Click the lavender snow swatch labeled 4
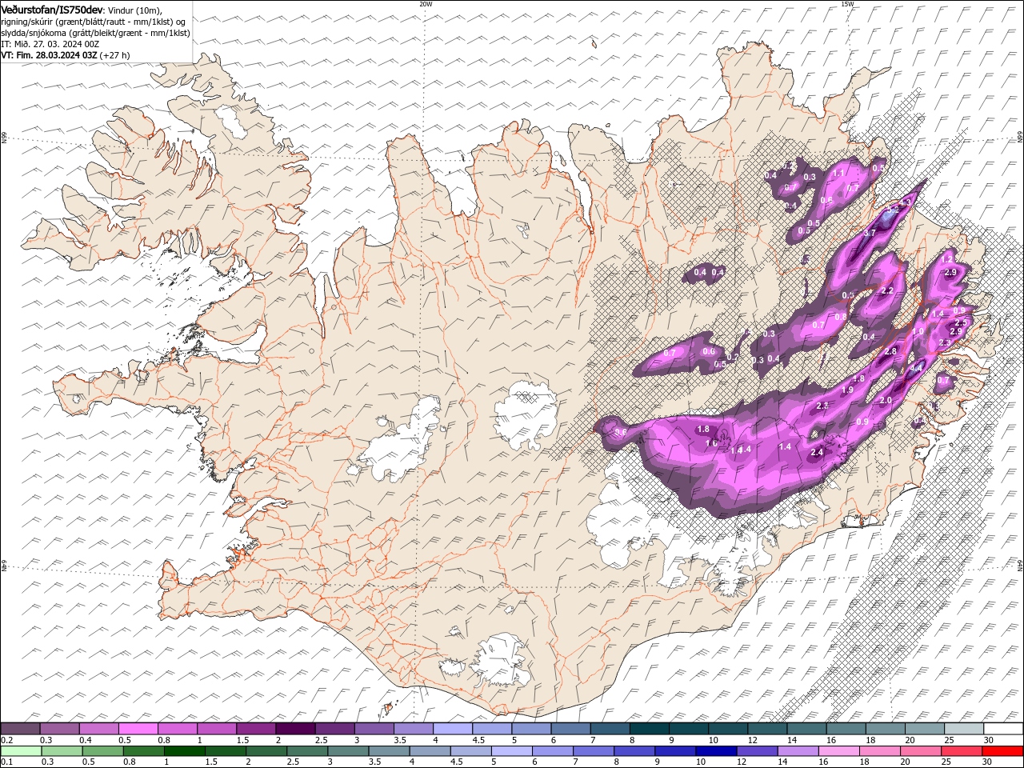This screenshot has width=1024, height=768. (451, 729)
